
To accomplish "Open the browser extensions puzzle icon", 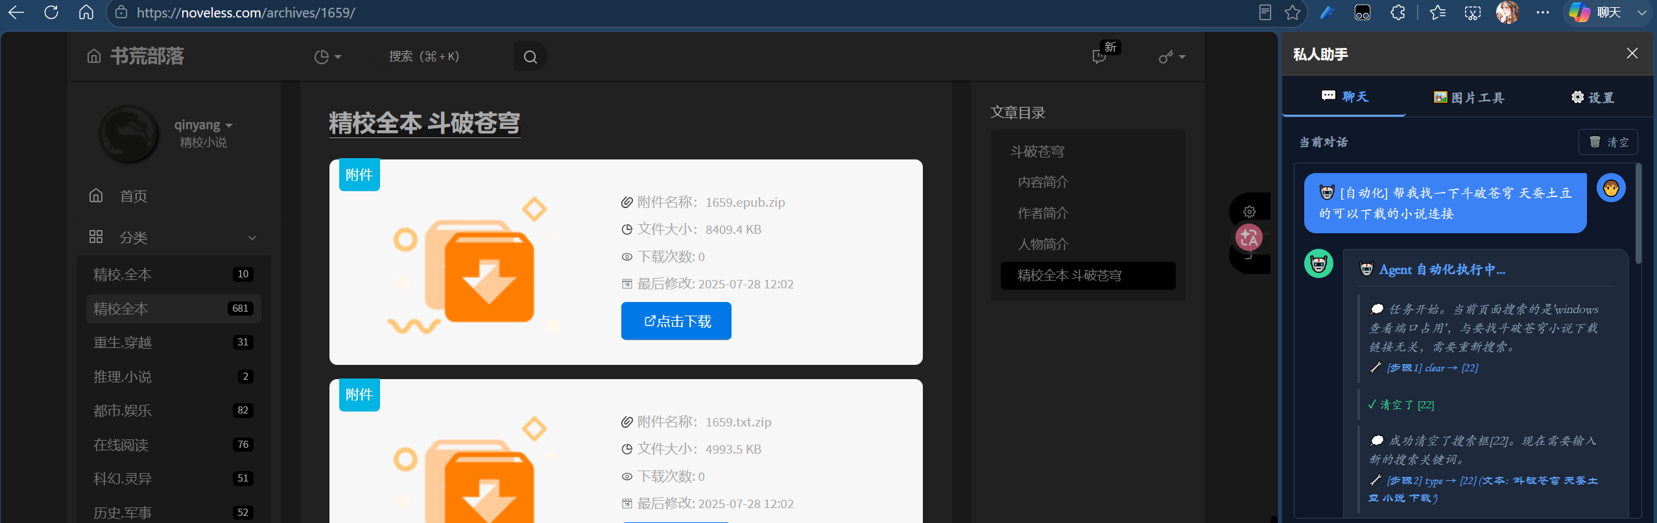I will [x=1398, y=12].
